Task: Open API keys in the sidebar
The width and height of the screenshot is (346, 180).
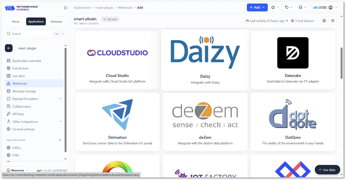Action: (34, 114)
